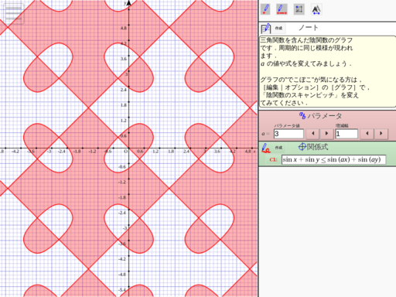The image size is (396, 297).
Task: Click the font size adjustment icon
Action: tap(316, 9)
